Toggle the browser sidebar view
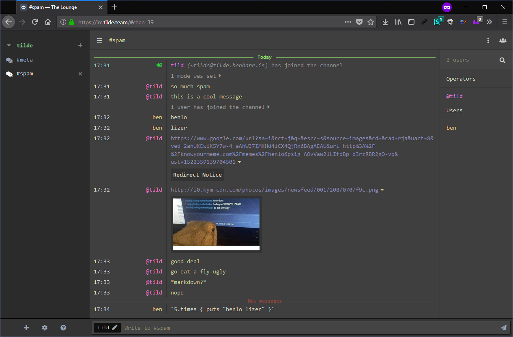The width and height of the screenshot is (513, 337). 411,22
